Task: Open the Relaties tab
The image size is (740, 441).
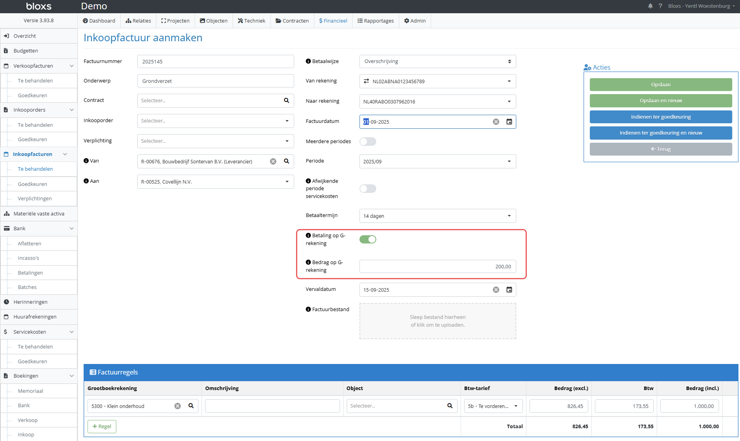Action: [138, 21]
